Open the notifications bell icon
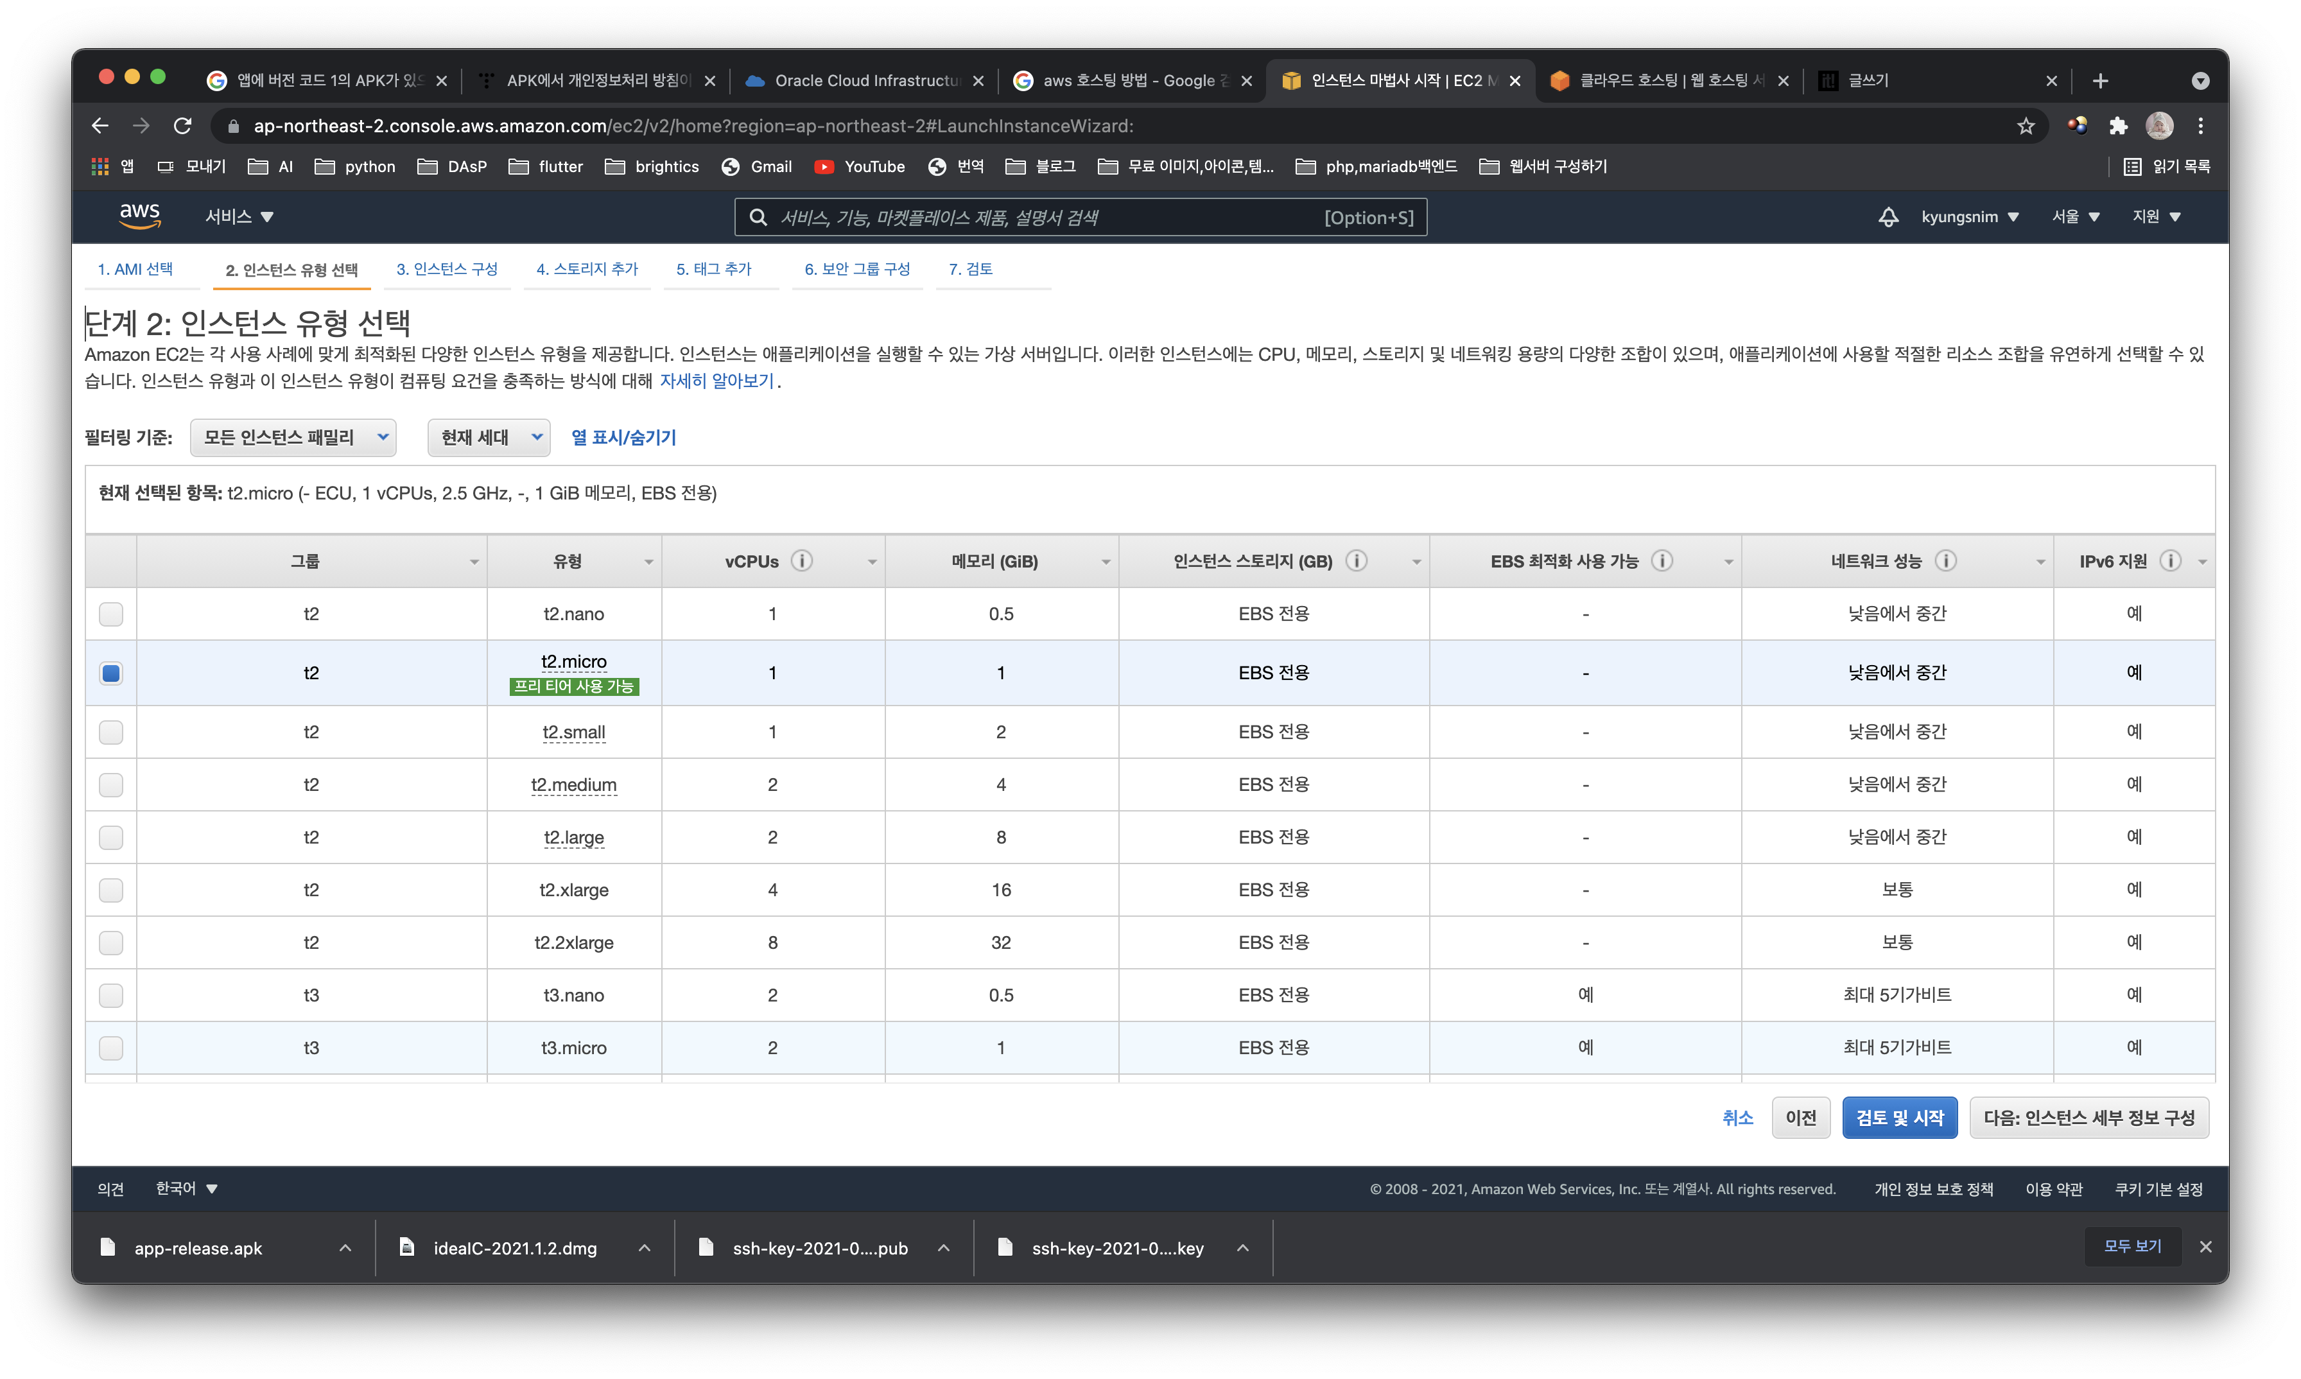 click(1888, 216)
